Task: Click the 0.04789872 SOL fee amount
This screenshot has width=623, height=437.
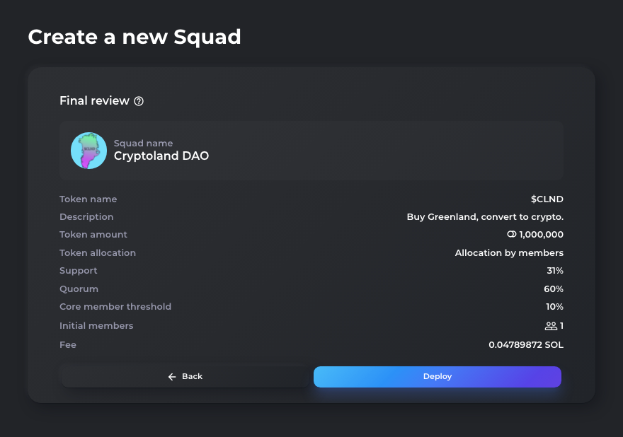Action: point(526,345)
